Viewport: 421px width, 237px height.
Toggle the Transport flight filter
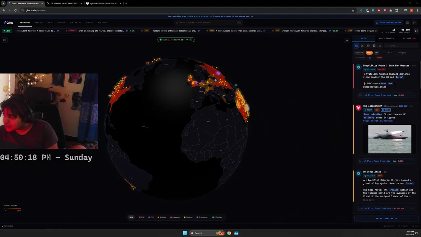coord(203,217)
